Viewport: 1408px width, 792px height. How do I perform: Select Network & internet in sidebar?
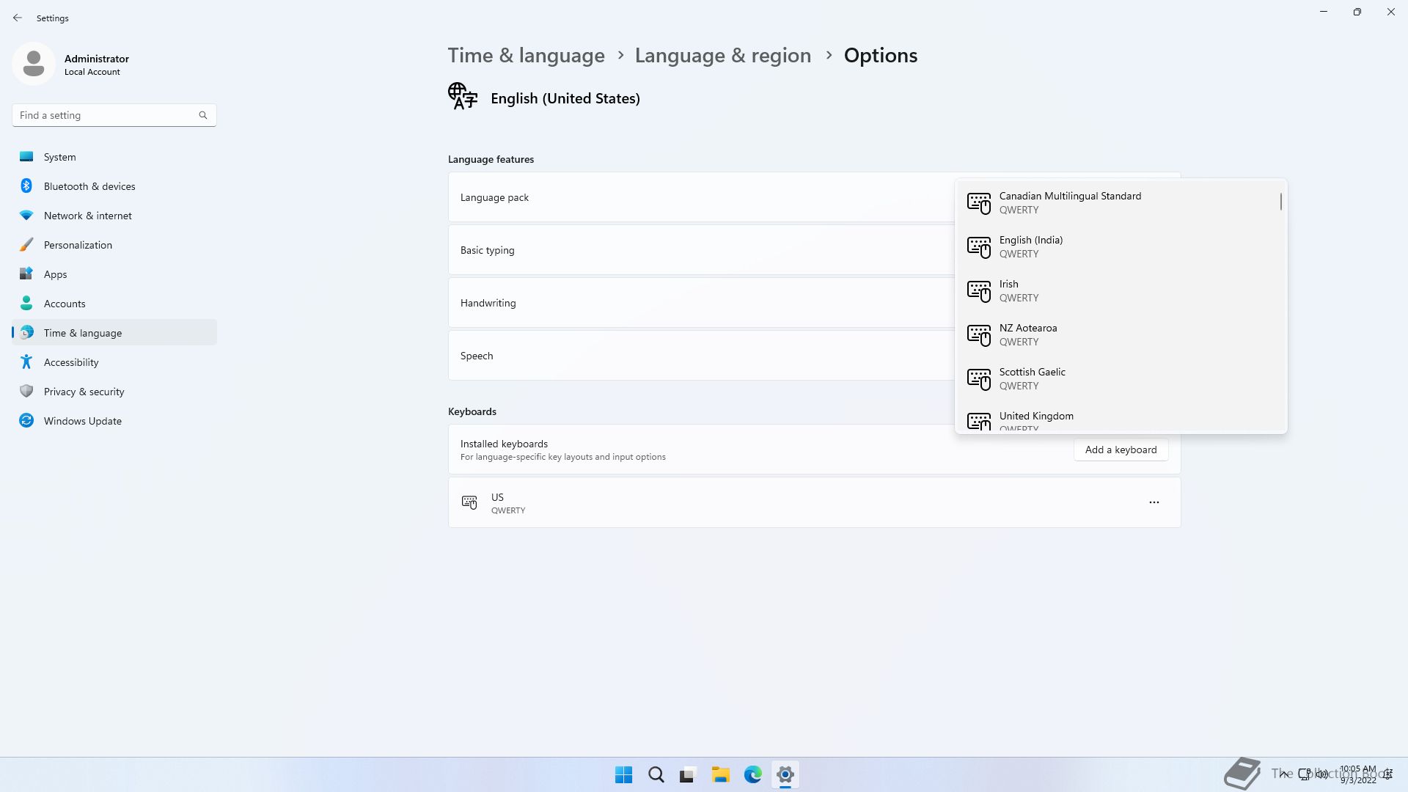[87, 216]
